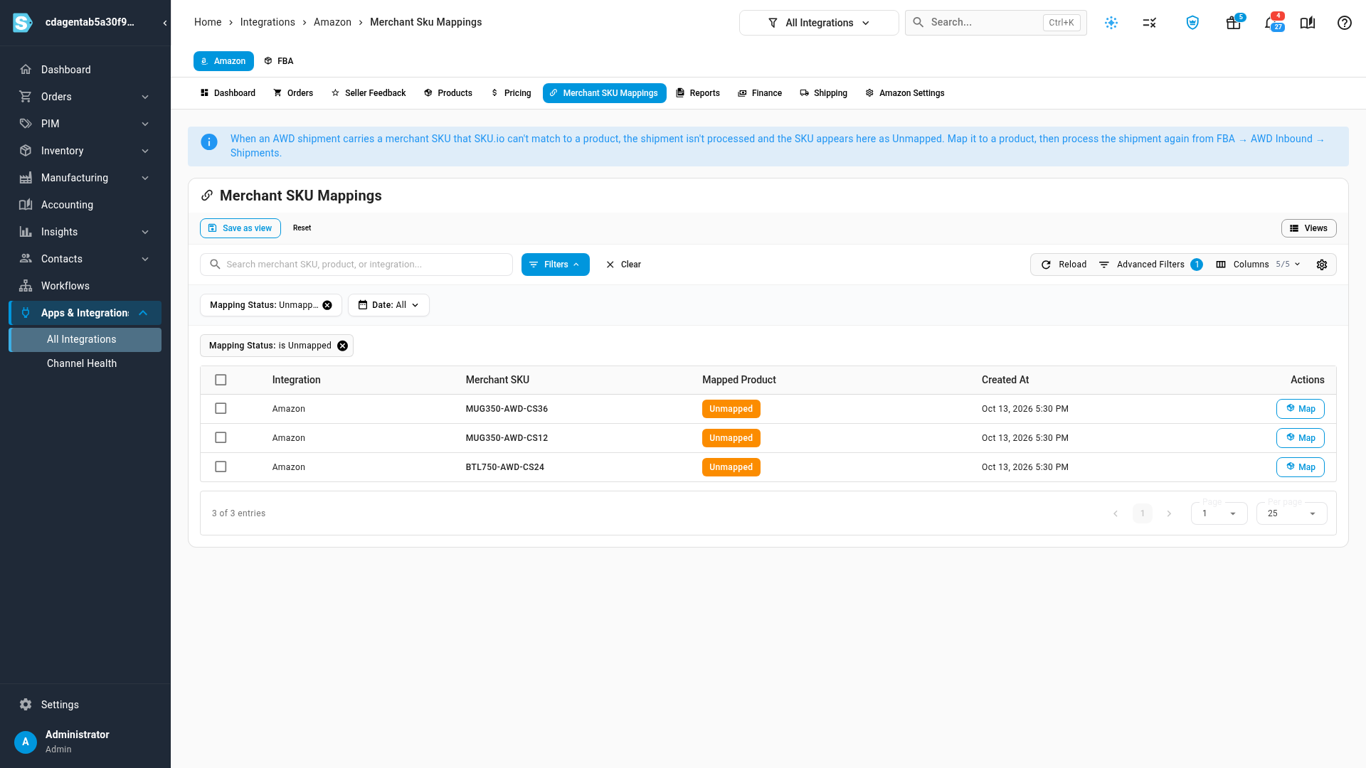Open the Finance tab
The width and height of the screenshot is (1366, 768).
760,93
